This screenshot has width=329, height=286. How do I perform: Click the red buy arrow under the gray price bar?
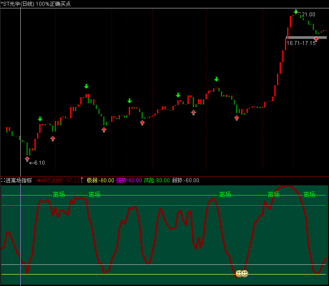[x=316, y=39]
